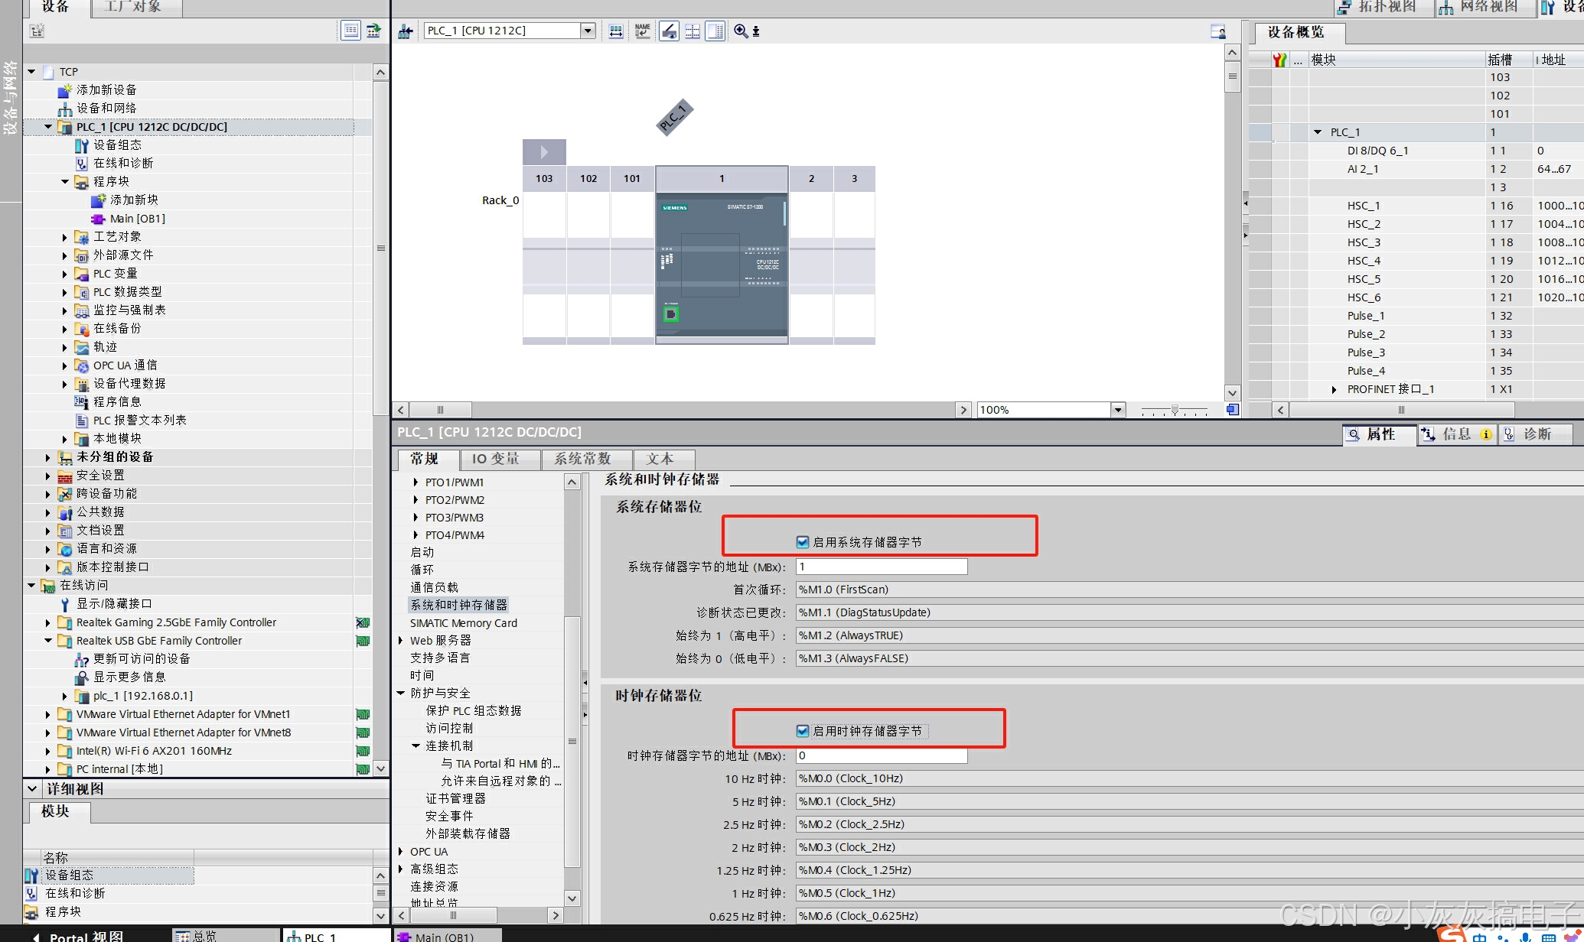This screenshot has height=942, width=1584.
Task: Open Portal 视图 at the bottom left
Action: click(x=86, y=936)
